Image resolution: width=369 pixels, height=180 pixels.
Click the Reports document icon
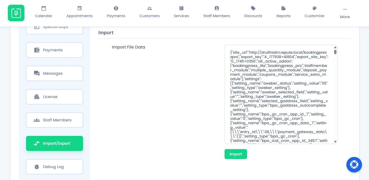point(283,8)
